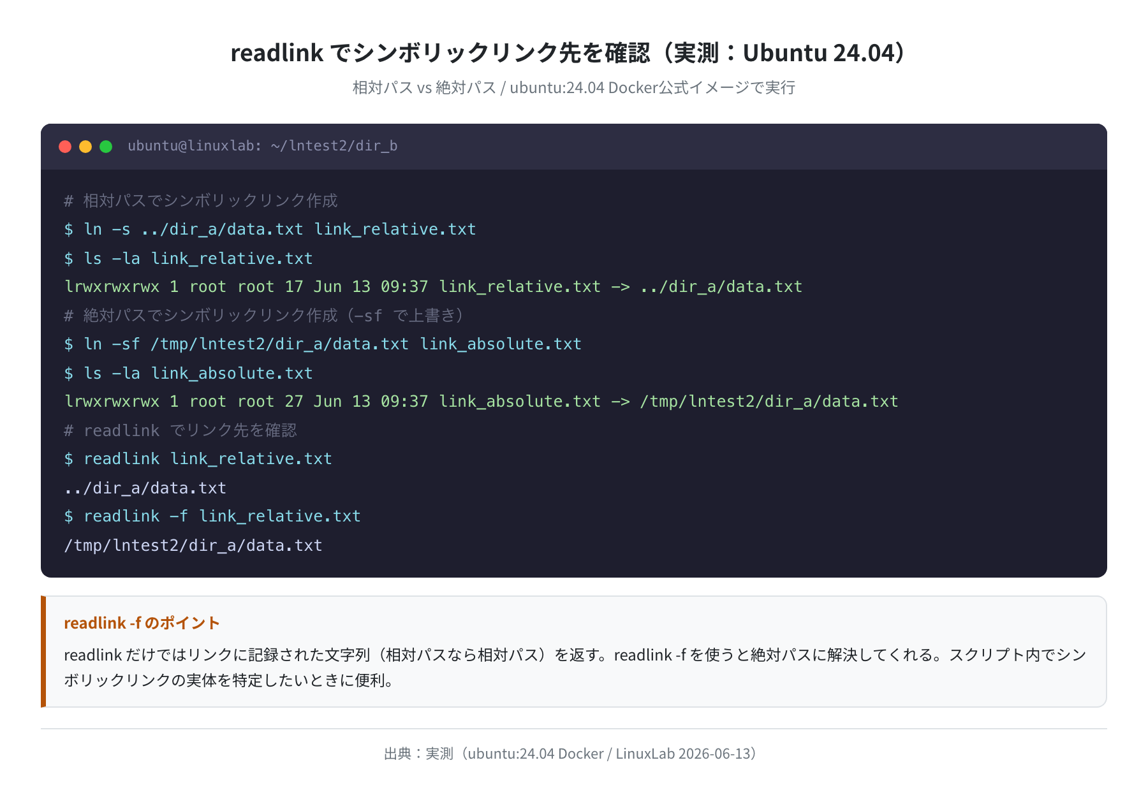Click the command readlink link_relative.txt without -f
Screen dimensions: 1148x788
(x=198, y=459)
